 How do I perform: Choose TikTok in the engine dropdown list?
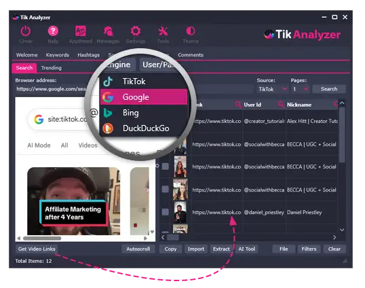pyautogui.click(x=144, y=82)
